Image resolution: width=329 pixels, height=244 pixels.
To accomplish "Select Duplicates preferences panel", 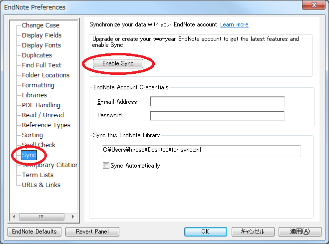I will (37, 55).
